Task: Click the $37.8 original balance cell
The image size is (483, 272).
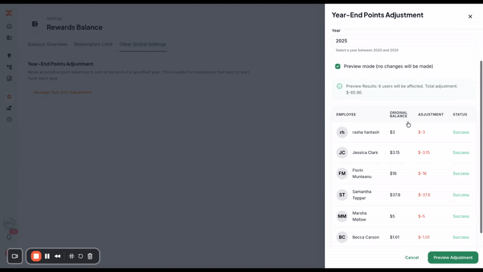Action: 395,195
